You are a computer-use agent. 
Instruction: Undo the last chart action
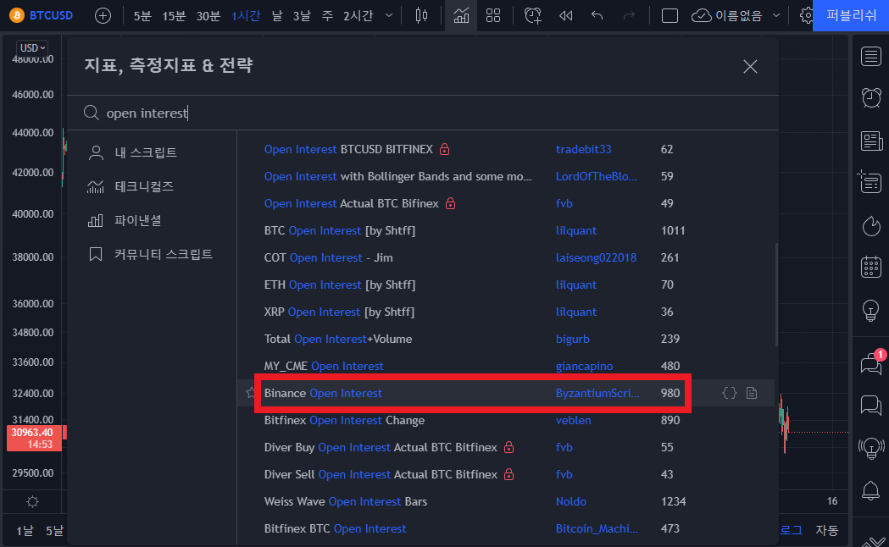point(597,15)
